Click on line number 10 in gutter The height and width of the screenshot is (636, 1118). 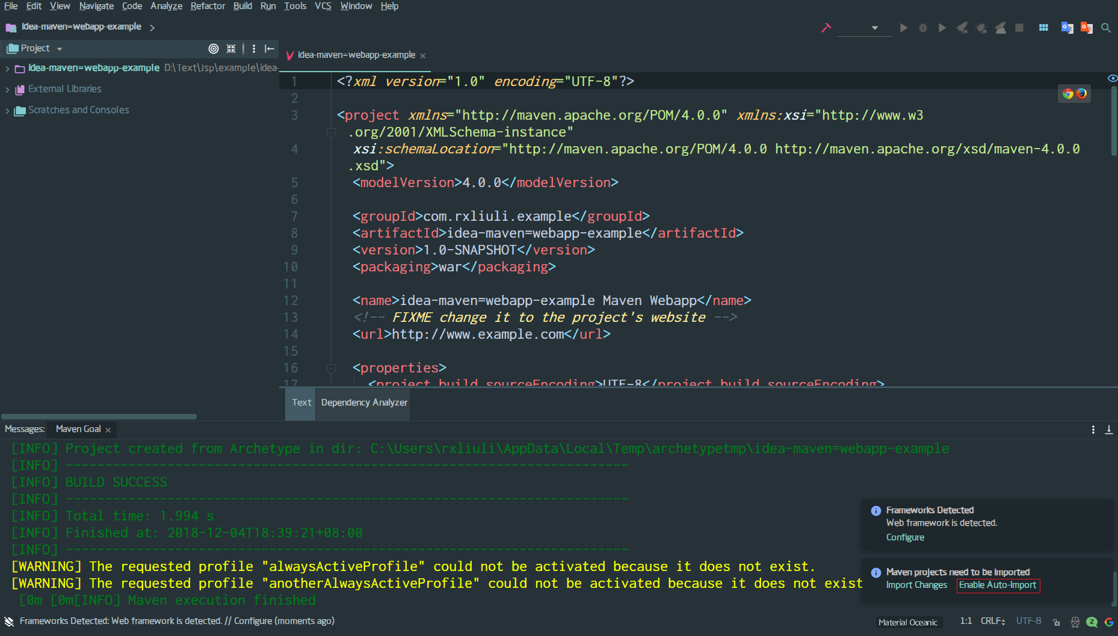291,267
